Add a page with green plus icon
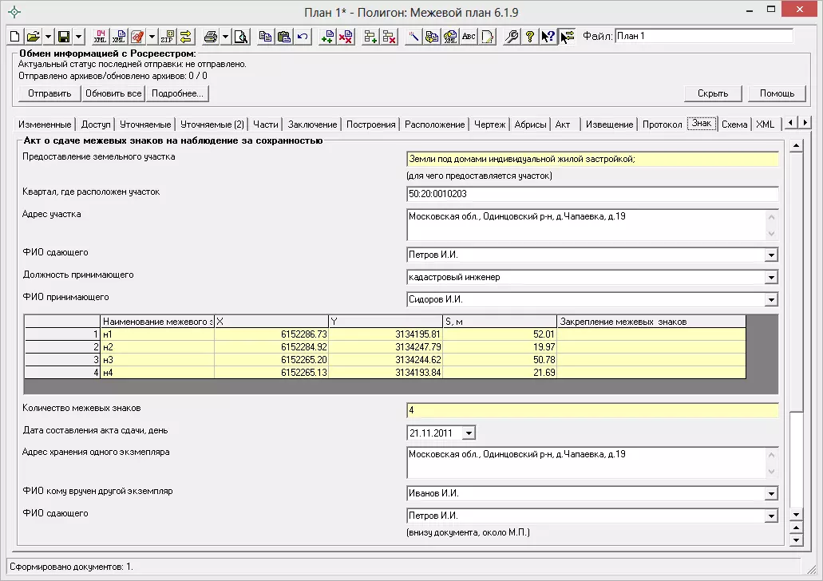This screenshot has width=823, height=581. click(x=327, y=36)
